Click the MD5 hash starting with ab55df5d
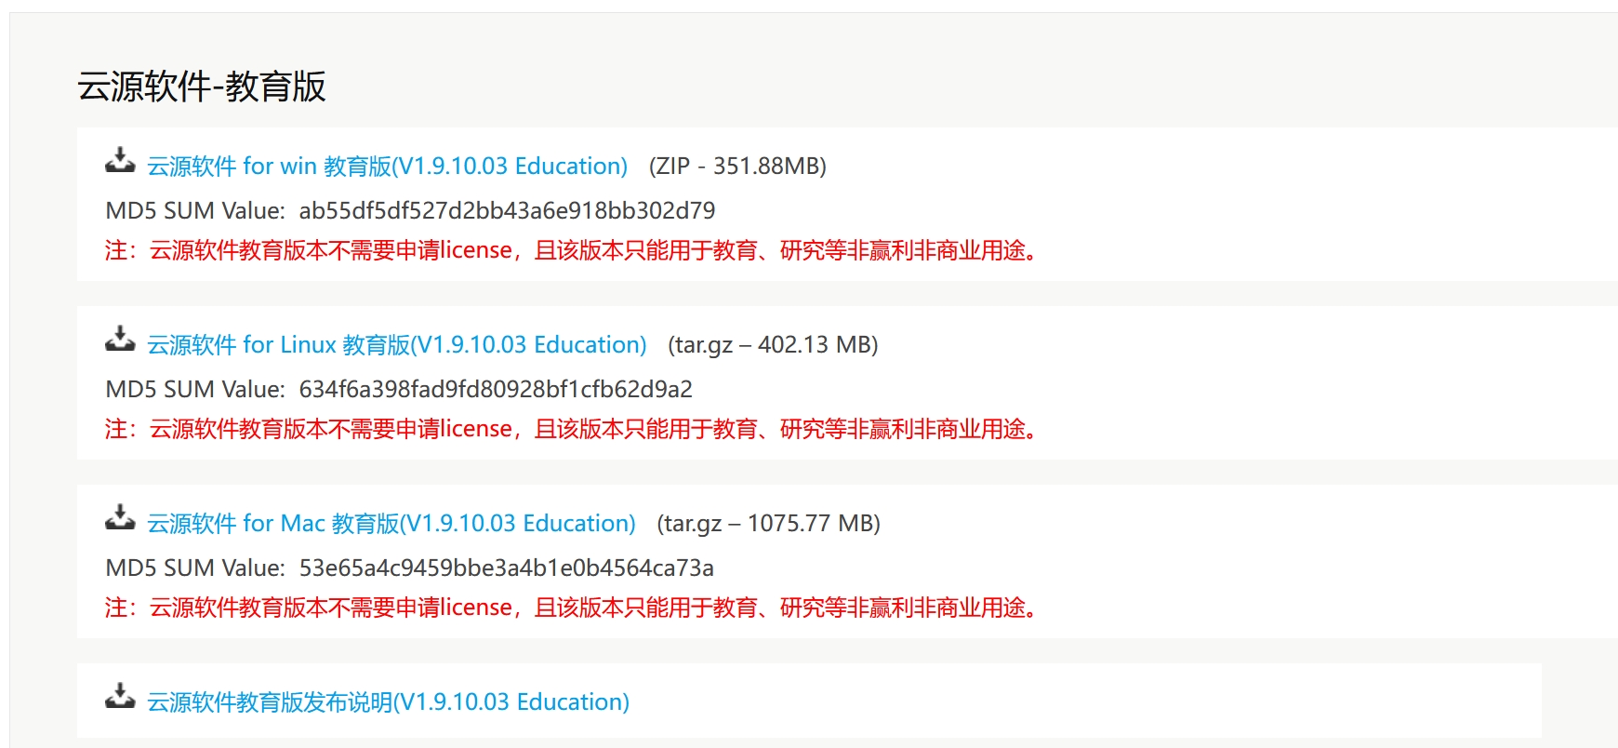 [507, 210]
